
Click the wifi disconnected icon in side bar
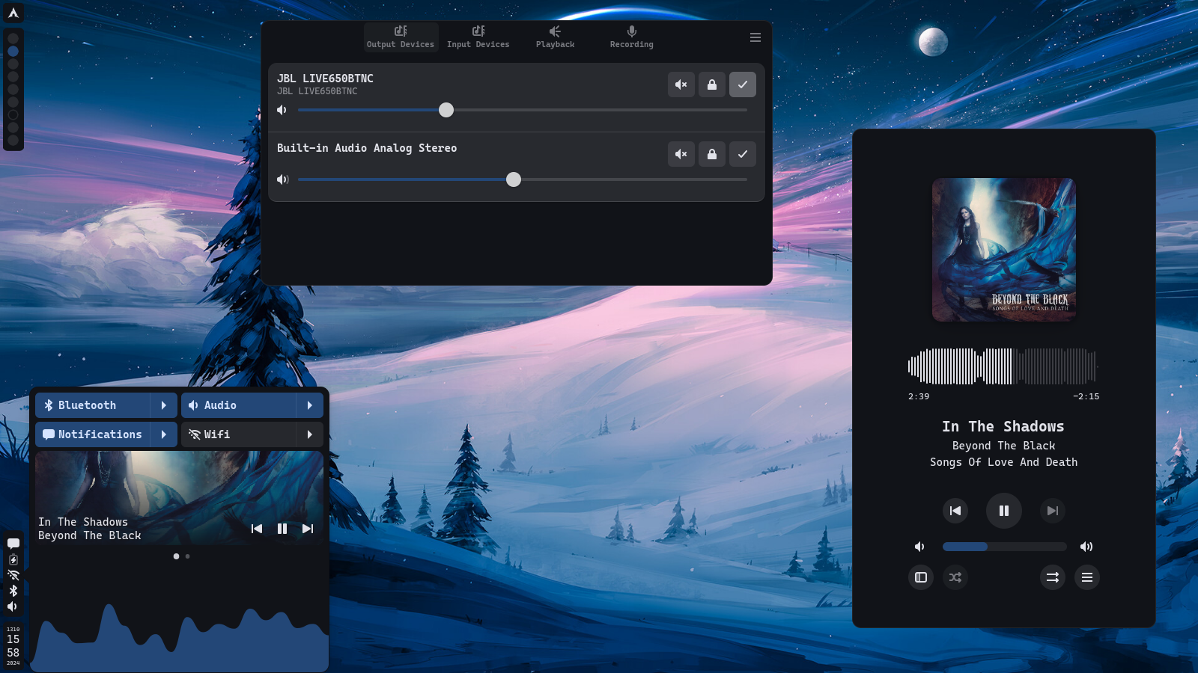[x=13, y=575]
